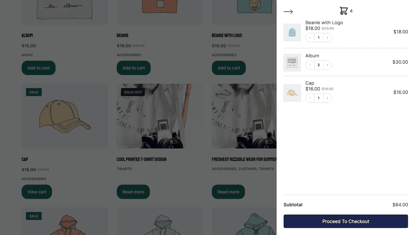Decrease Album quantity in cart
Screen dimensions: 415x235
click(310, 65)
